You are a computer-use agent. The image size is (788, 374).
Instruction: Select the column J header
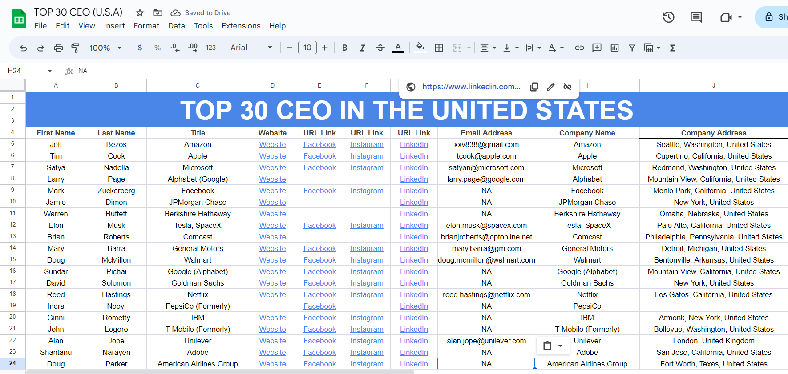[714, 85]
